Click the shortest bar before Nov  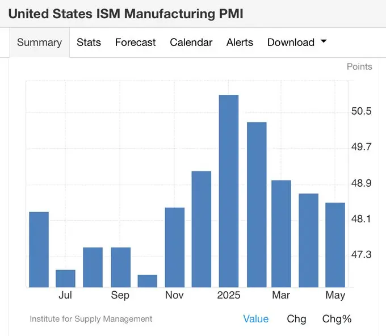(148, 281)
